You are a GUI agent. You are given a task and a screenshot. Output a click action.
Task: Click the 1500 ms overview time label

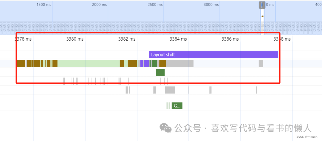[x=44, y=4]
